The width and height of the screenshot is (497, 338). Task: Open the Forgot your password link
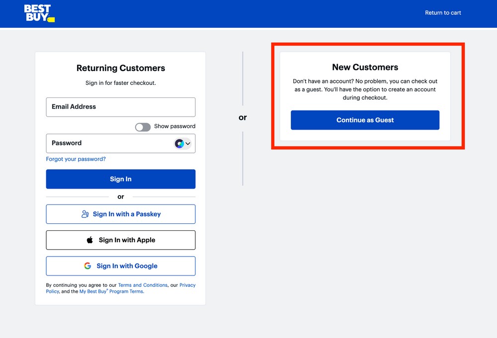point(76,159)
